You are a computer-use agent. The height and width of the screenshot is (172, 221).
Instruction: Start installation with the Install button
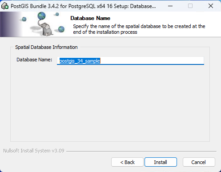coord(161,162)
